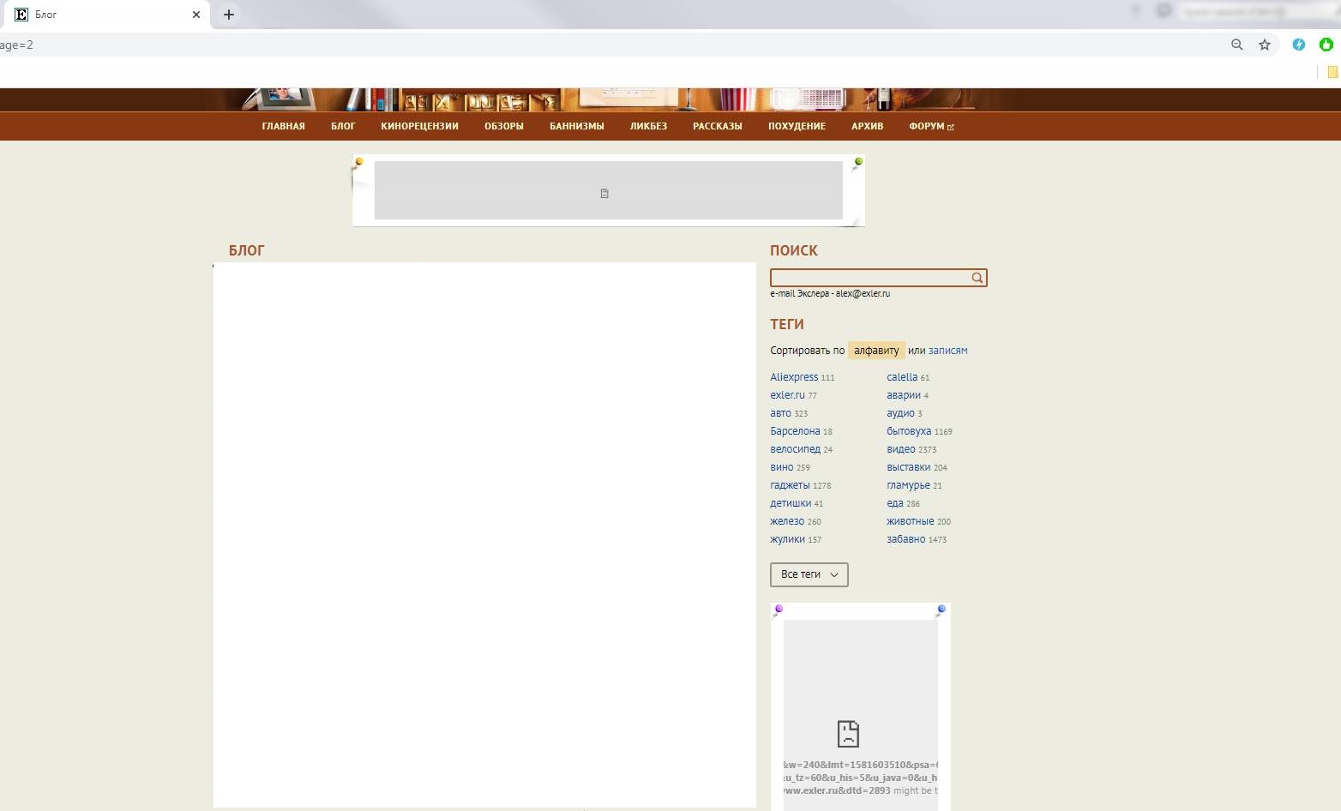Select the Блог tab in the browser
The width and height of the screenshot is (1341, 811).
coord(103,15)
